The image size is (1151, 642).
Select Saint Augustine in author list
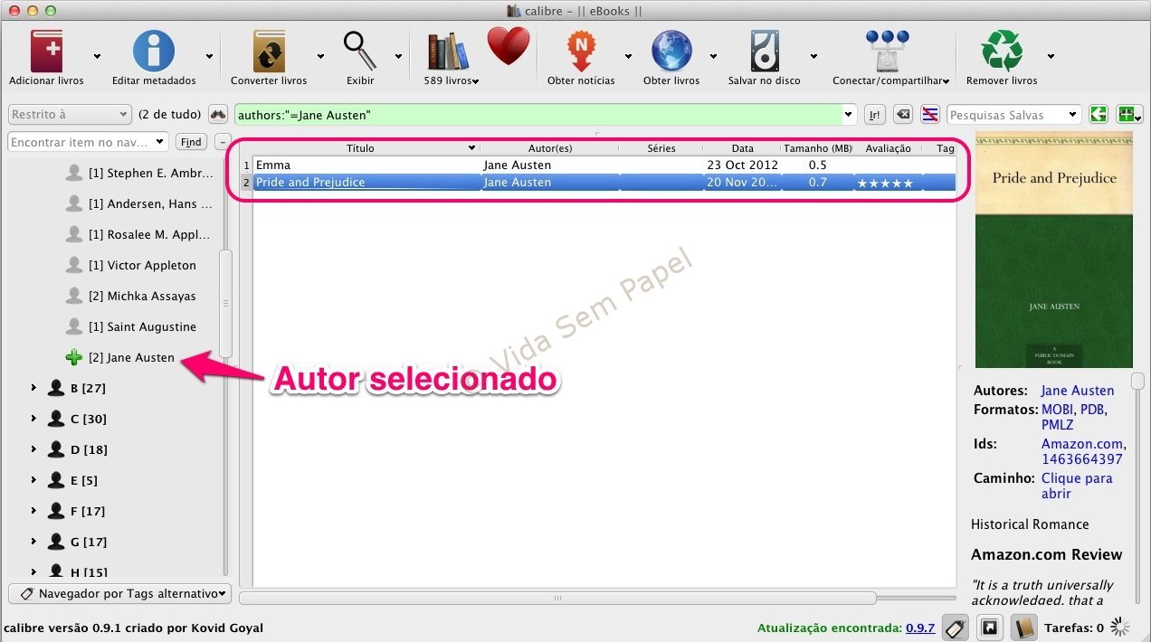tap(142, 326)
